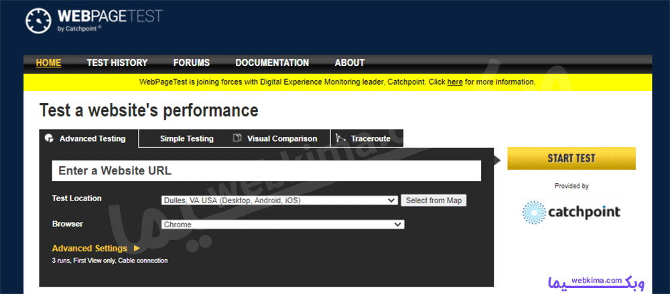The image size is (670, 294).
Task: Open the Browser dropdown showing Chrome
Action: pos(283,225)
